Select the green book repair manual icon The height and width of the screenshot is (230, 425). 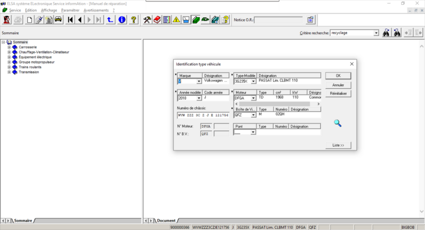196,20
